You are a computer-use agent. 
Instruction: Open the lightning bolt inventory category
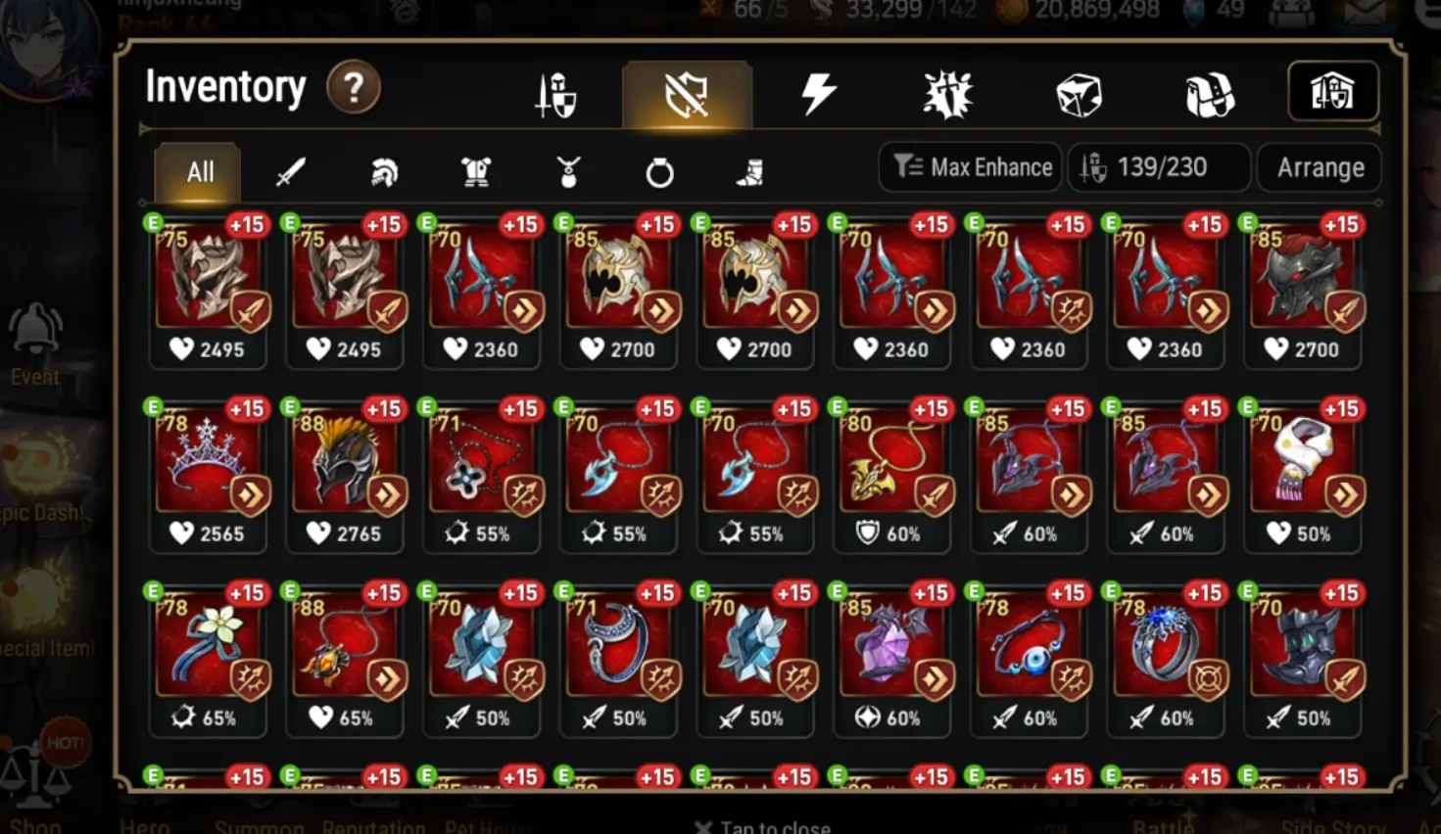click(x=818, y=94)
